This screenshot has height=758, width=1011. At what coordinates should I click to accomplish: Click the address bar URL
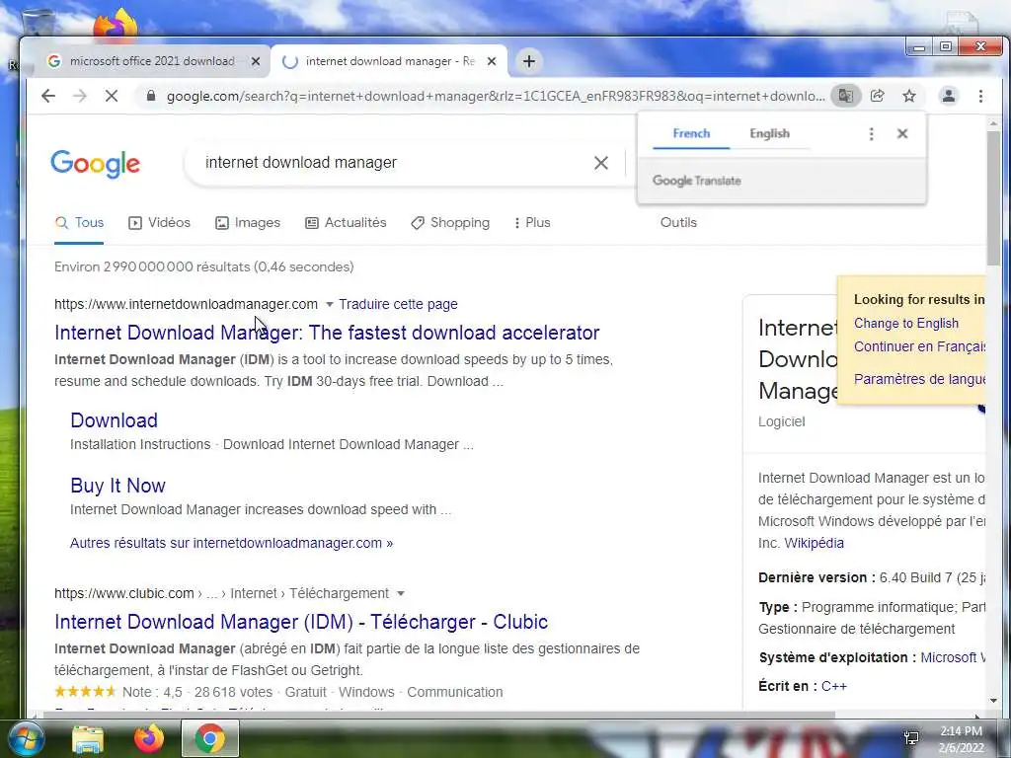pos(496,96)
